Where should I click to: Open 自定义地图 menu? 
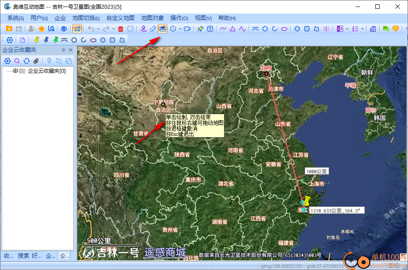pyautogui.click(x=120, y=18)
